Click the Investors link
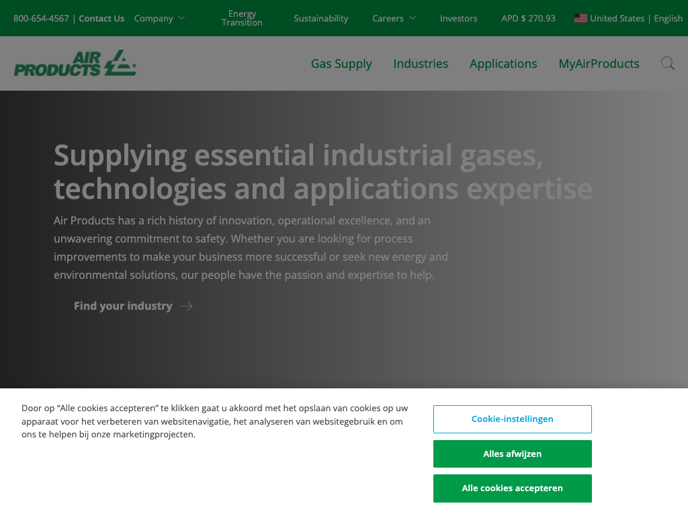 458,18
